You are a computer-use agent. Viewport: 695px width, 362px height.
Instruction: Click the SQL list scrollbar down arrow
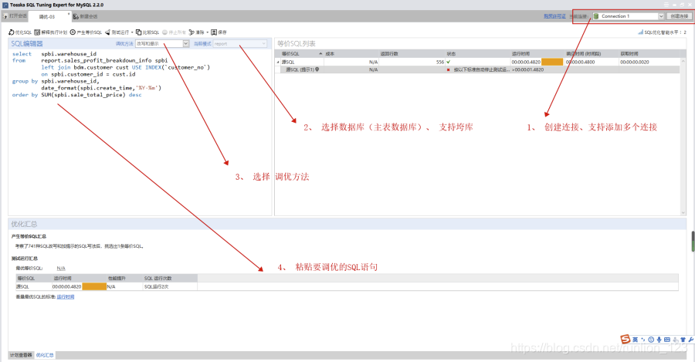683,213
